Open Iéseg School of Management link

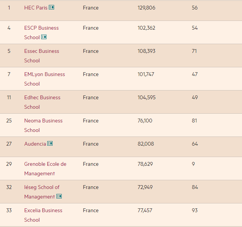tap(42, 192)
